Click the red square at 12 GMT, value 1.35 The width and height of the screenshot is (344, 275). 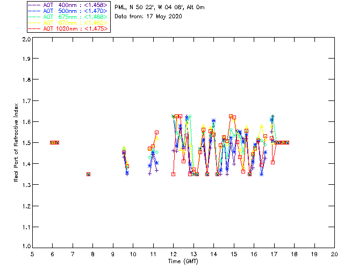pyautogui.click(x=173, y=175)
